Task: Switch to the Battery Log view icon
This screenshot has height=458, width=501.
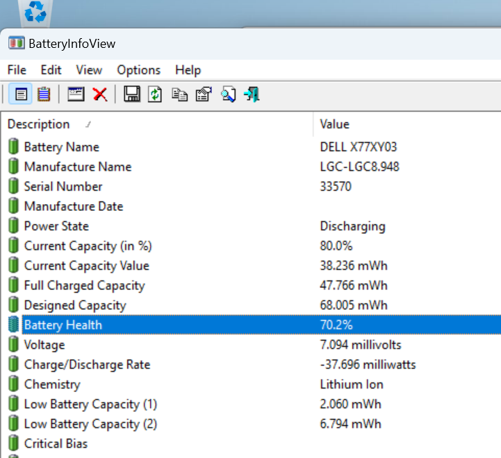Action: pos(44,94)
